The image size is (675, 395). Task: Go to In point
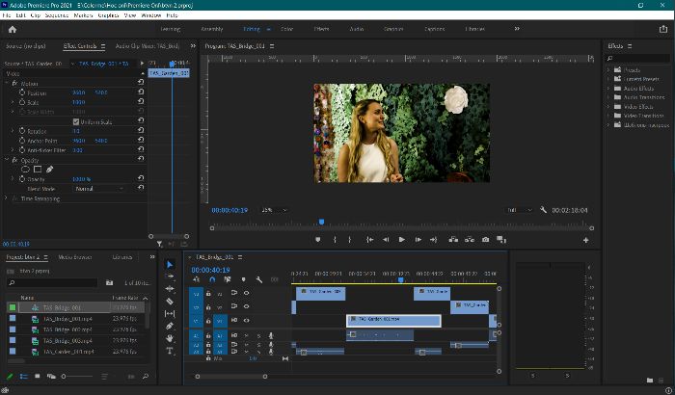click(369, 240)
